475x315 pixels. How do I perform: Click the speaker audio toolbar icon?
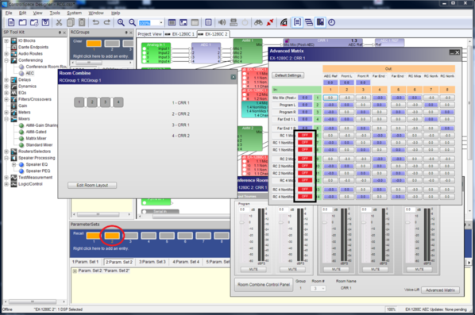(x=222, y=22)
